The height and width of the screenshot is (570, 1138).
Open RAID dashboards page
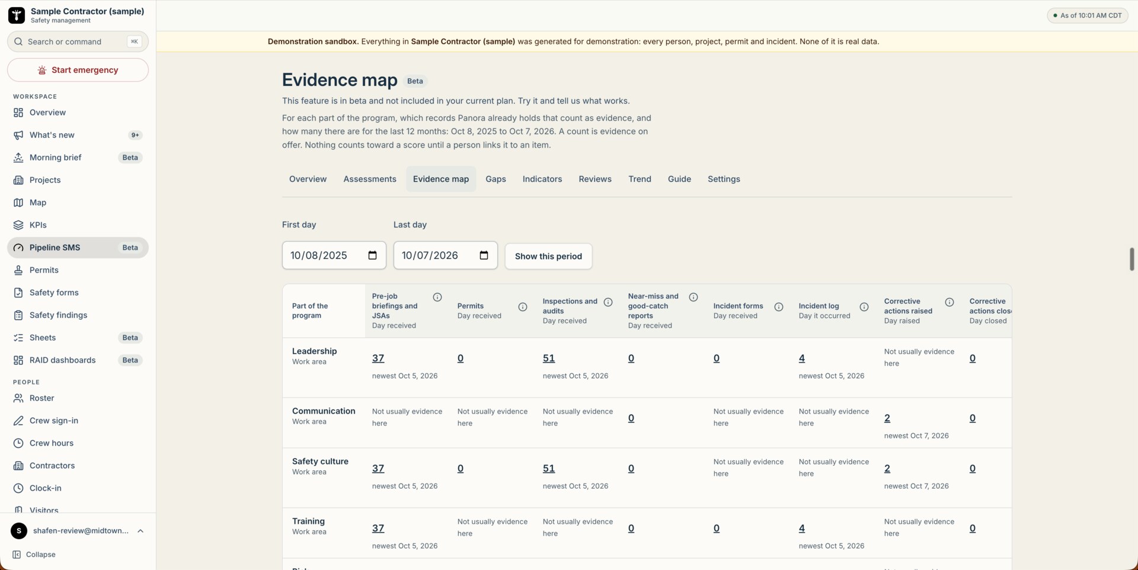(x=78, y=360)
